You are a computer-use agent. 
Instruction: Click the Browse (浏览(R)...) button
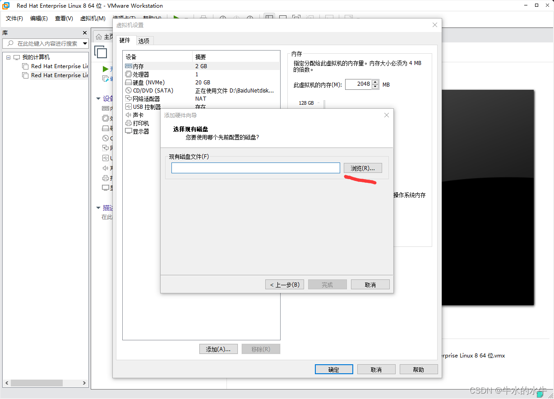coord(363,168)
